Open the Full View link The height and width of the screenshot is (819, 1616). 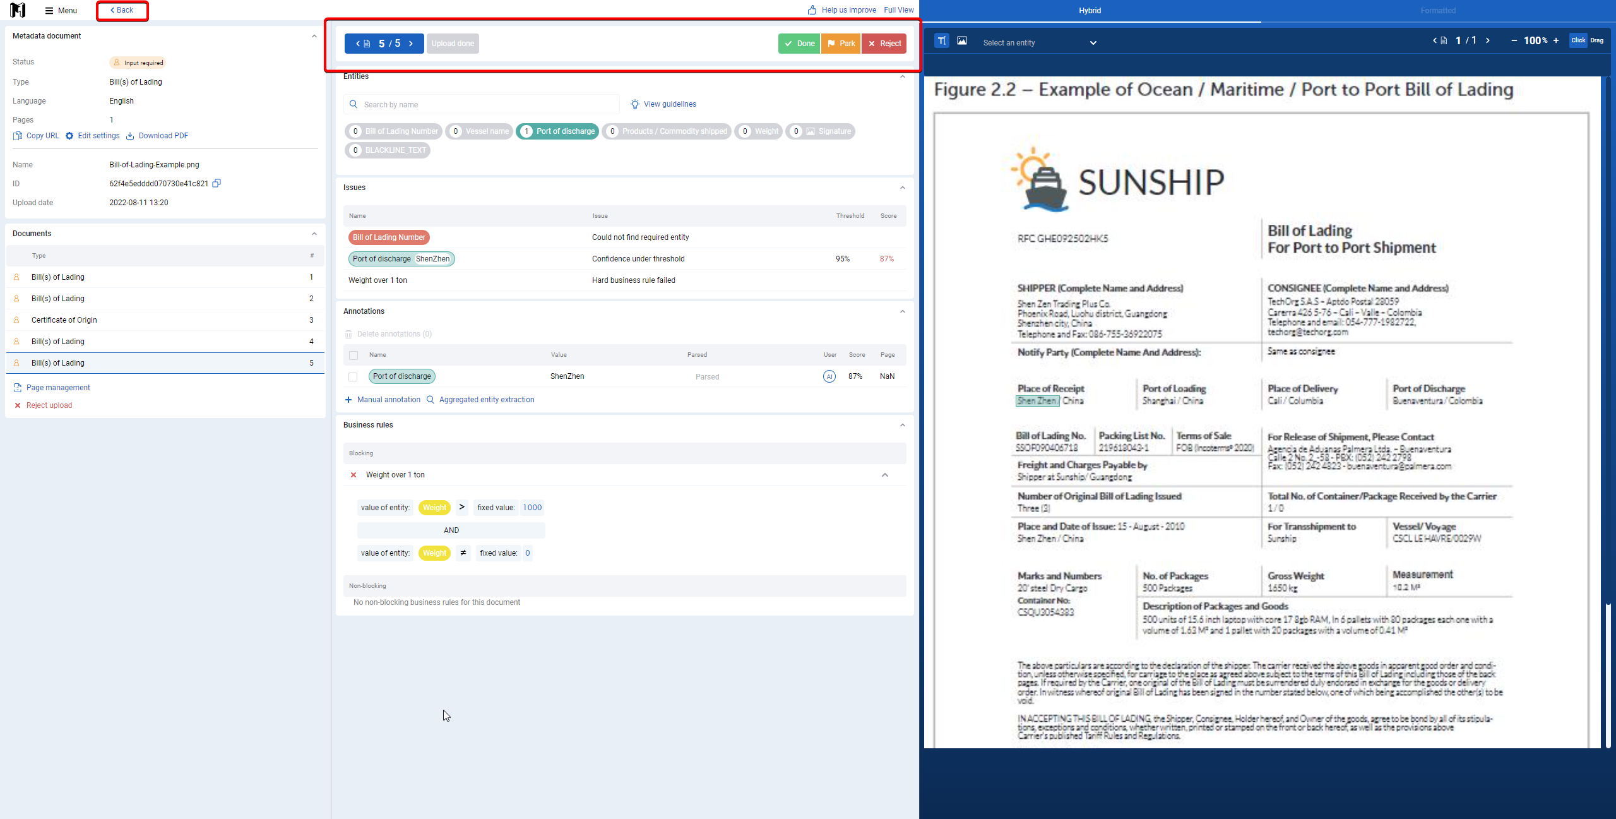point(899,10)
